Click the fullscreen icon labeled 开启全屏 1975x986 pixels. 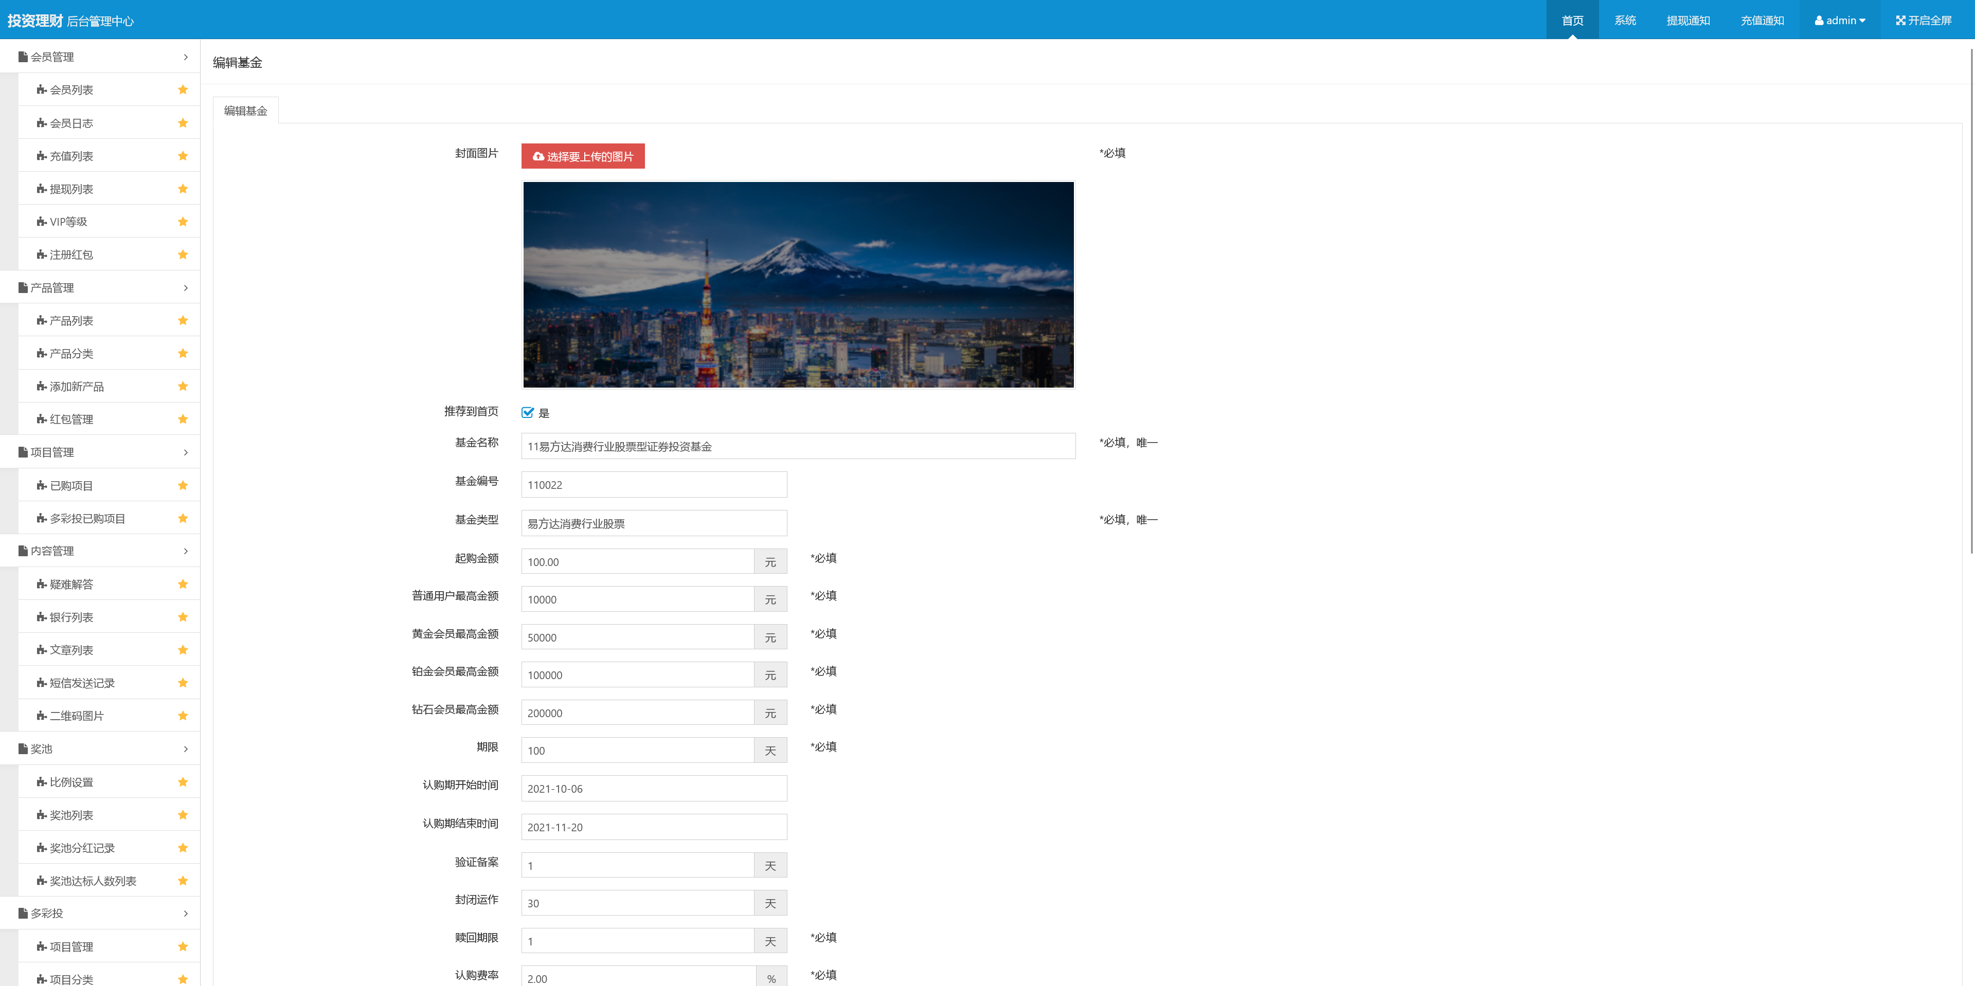(1900, 21)
